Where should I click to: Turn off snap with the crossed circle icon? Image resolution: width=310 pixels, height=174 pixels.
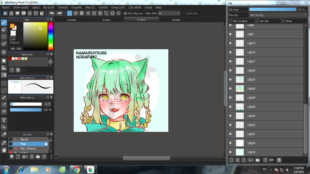pos(69,13)
